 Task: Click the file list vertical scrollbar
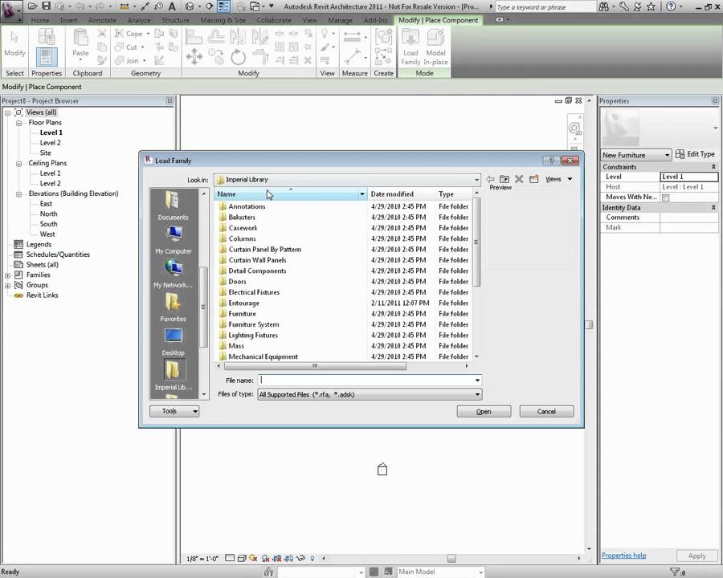click(476, 242)
